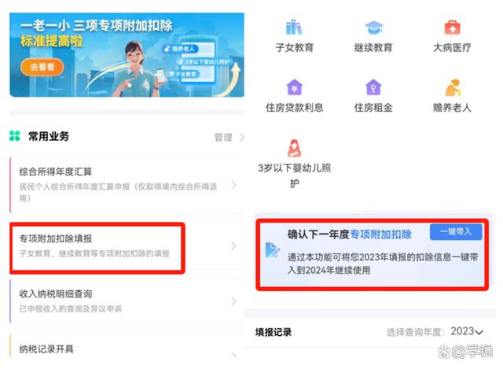The width and height of the screenshot is (503, 369).
Task: Tap the promotional banner illustration
Action: pyautogui.click(x=127, y=54)
